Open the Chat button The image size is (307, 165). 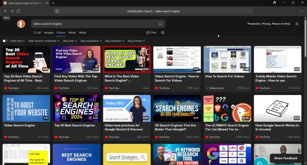click(x=151, y=32)
